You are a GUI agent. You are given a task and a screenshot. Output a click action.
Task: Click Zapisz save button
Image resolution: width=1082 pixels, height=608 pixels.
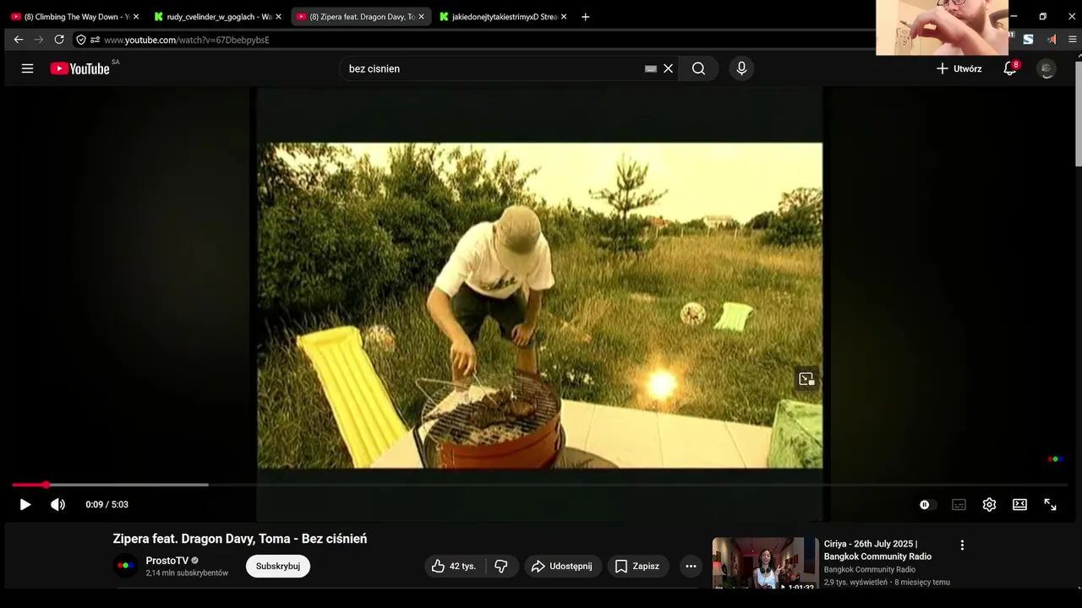637,566
